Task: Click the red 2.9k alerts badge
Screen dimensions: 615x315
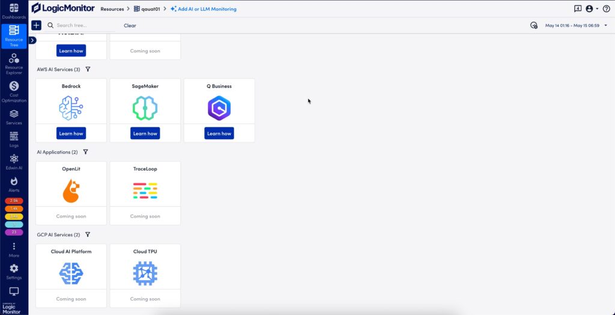Action: point(14,201)
